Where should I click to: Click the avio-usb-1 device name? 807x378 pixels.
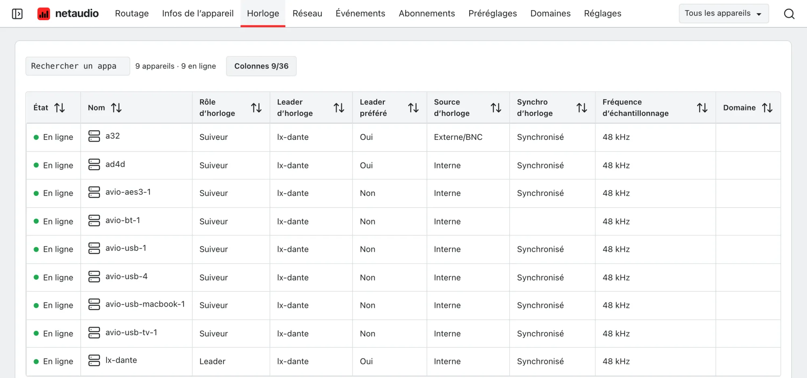(126, 248)
